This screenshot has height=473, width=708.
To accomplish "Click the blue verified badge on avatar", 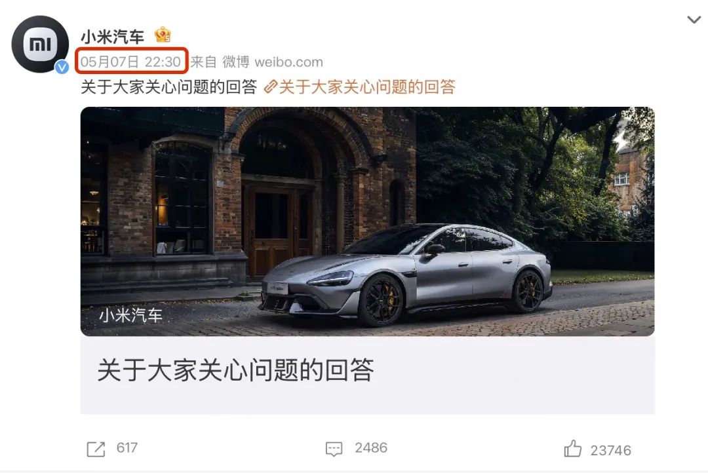I will coord(62,67).
